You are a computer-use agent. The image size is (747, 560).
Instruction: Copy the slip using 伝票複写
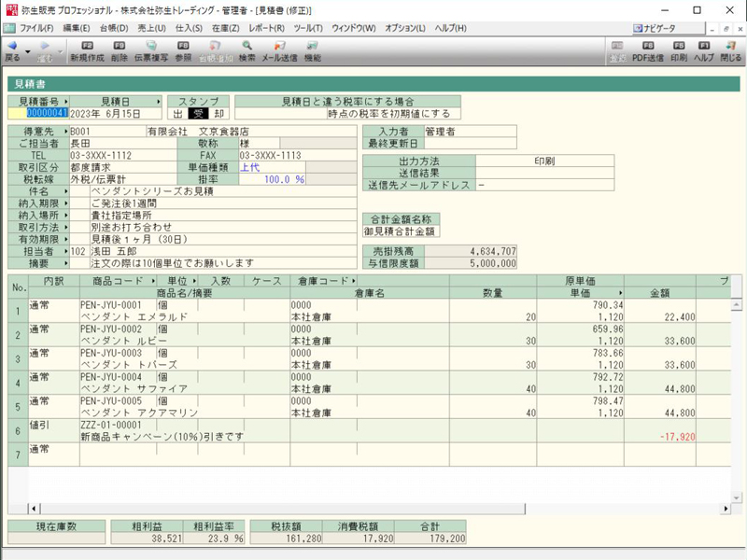point(151,51)
